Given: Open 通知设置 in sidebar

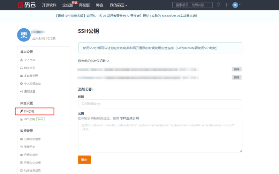Looking at the screenshot, I should click(29, 91).
